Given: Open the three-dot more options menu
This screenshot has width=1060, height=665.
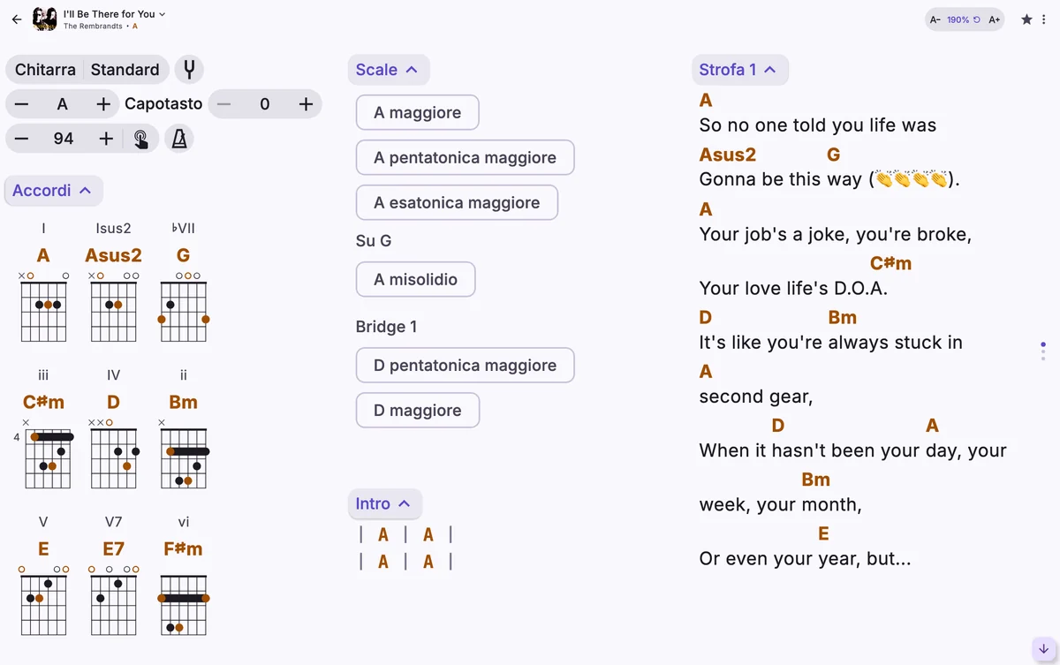Looking at the screenshot, I should (x=1043, y=19).
